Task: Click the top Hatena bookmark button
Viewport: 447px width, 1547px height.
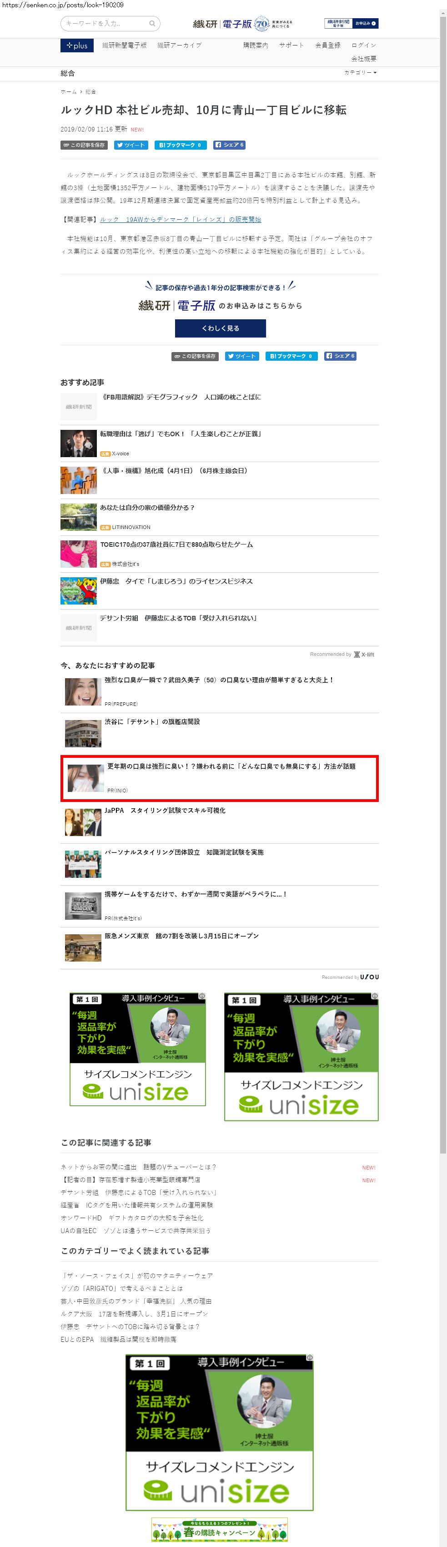Action: pos(181,145)
